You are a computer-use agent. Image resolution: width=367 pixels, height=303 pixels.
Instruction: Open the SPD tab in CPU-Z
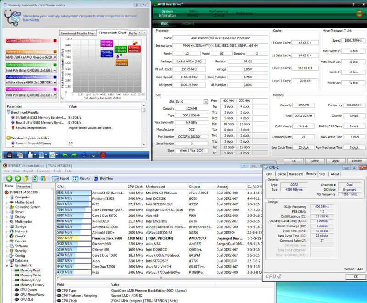(x=322, y=174)
